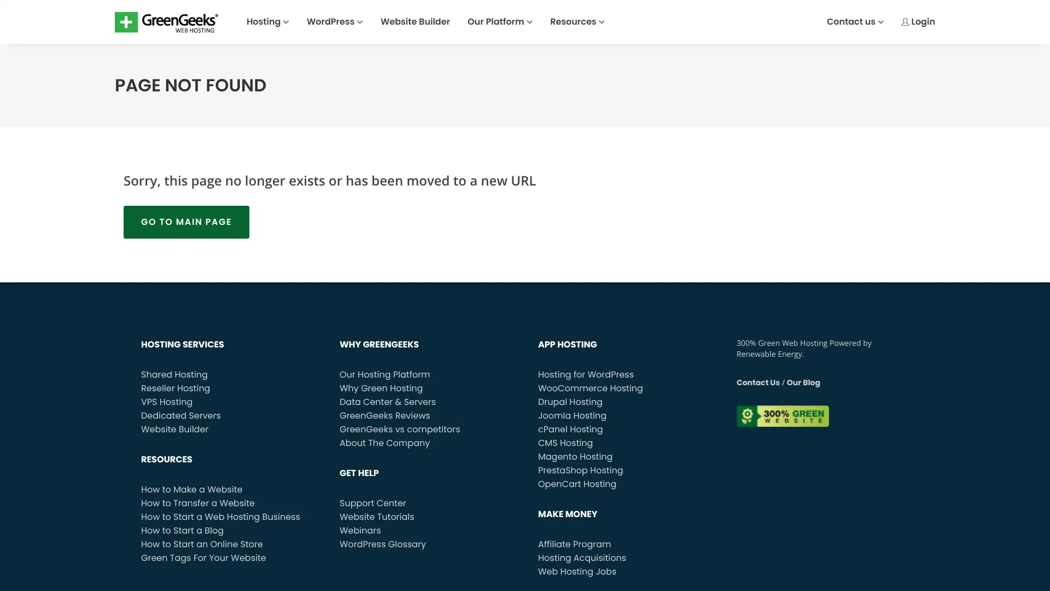Screen dimensions: 1050x591
Task: Open Website Builder in top navigation
Action: 415,22
